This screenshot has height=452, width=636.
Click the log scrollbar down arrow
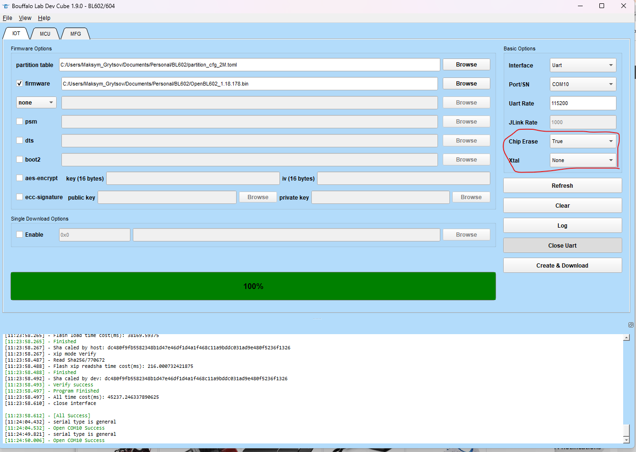[x=626, y=440]
